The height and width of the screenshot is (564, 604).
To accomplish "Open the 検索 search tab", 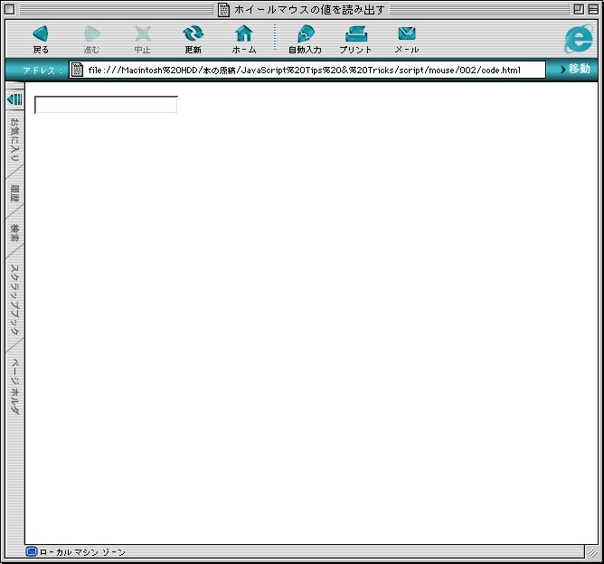I will click(14, 233).
